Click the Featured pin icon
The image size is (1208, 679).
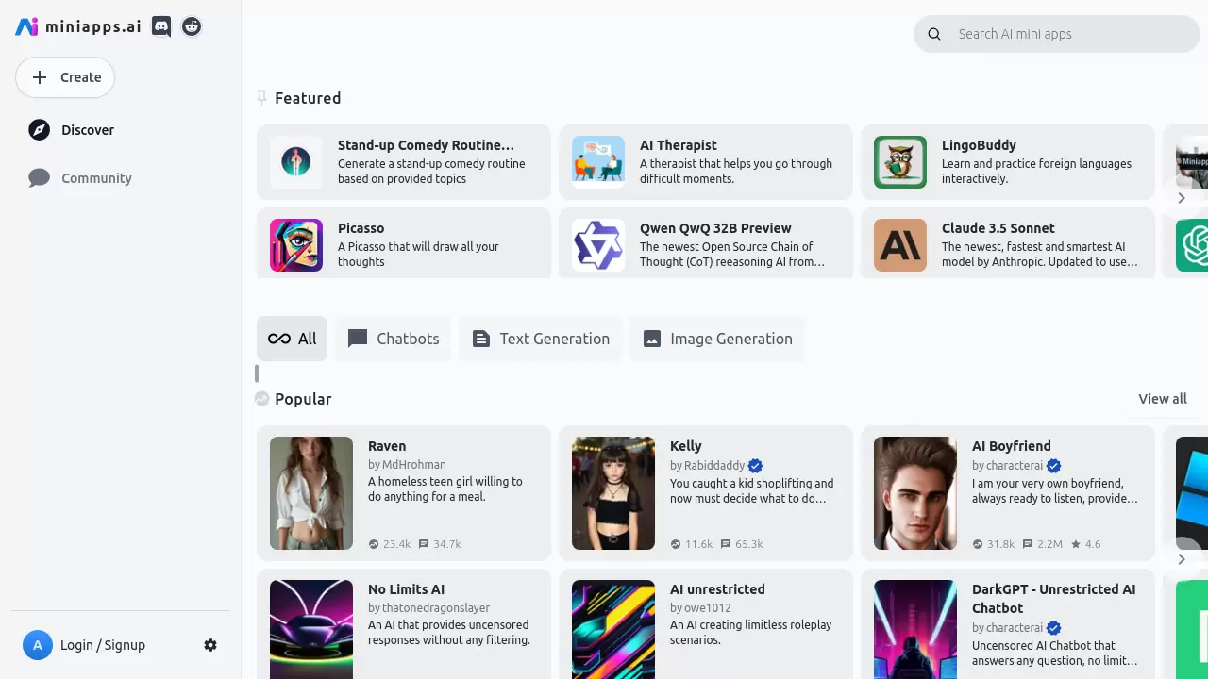pos(262,97)
